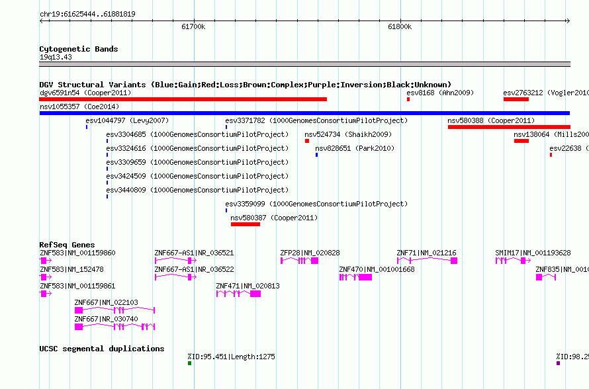The image size is (589, 389).
Task: Click the nsv828651 (Park2010) blue marker
Action: click(x=316, y=155)
